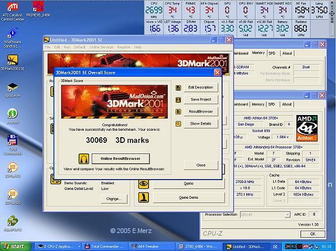Screen dimensions: 336x251
Task: Click Edit Description button
Action: coord(201,88)
